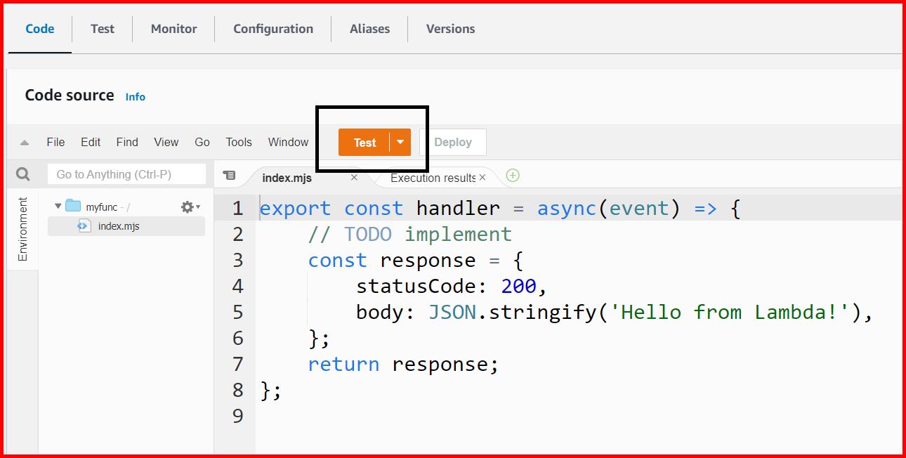Click the blue myfunc folder icon
The width and height of the screenshot is (906, 458).
[72, 206]
